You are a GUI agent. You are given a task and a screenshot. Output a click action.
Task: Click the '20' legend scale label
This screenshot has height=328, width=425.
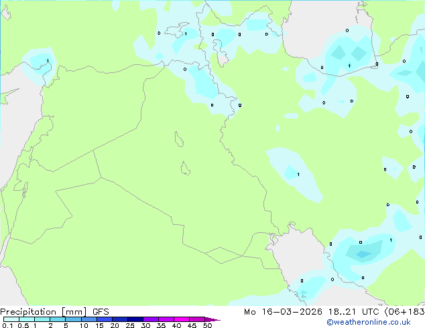115,325
